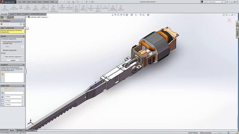239x134 pixels.
Task: Click the red X cancel Defeature icon
Action: point(1,24)
